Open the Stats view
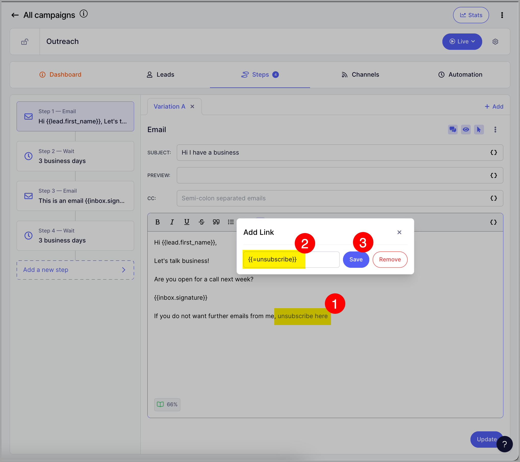The image size is (520, 462). [471, 15]
